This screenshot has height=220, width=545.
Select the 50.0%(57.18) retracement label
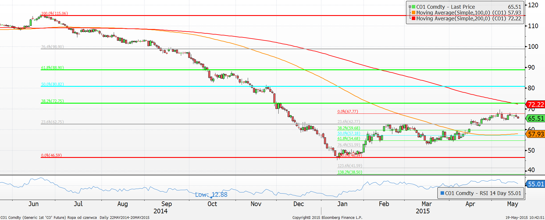349,134
